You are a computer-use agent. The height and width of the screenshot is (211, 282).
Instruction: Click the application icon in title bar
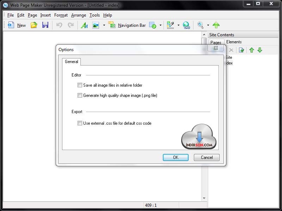click(6, 5)
